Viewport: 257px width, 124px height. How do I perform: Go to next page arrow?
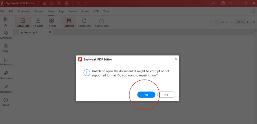[x=226, y=22]
